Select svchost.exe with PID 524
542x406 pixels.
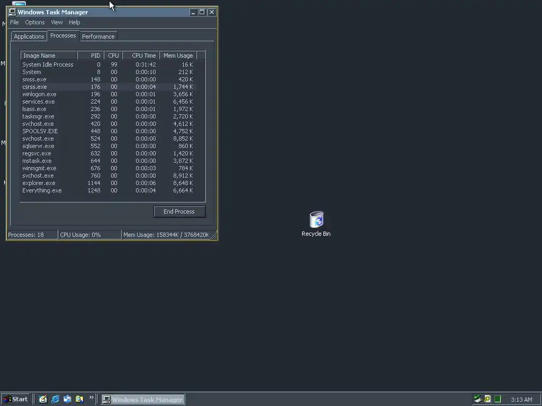click(108, 139)
